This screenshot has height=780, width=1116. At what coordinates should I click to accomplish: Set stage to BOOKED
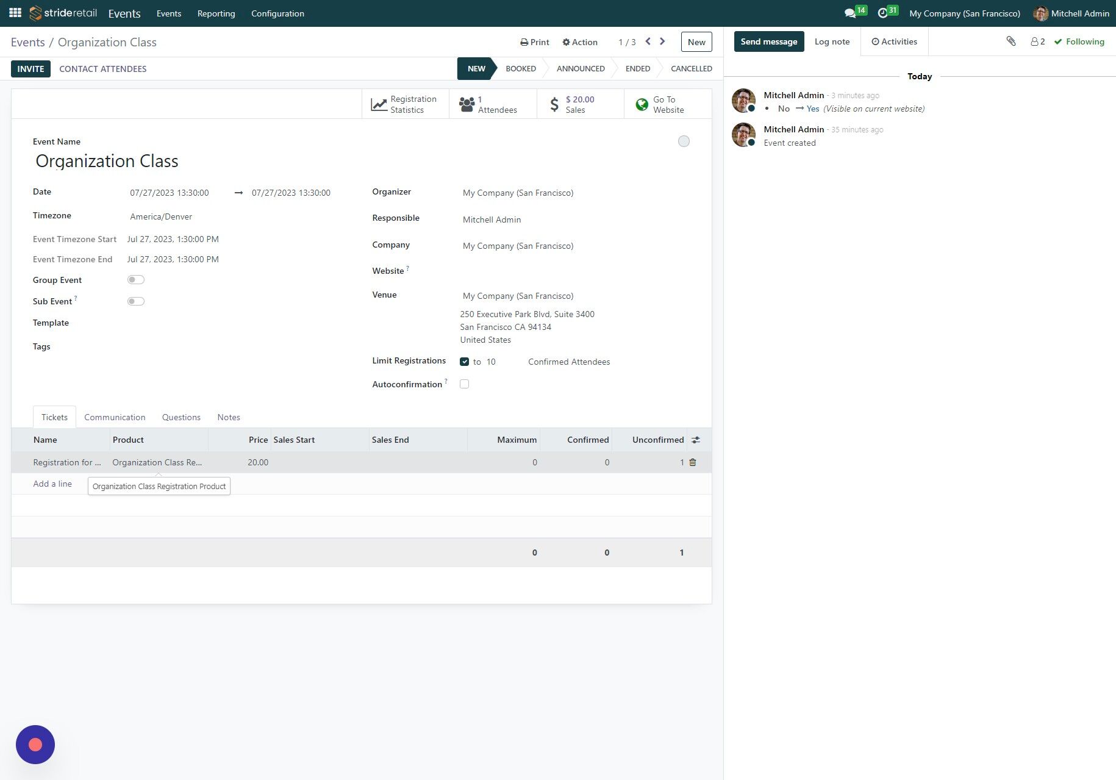pos(520,69)
